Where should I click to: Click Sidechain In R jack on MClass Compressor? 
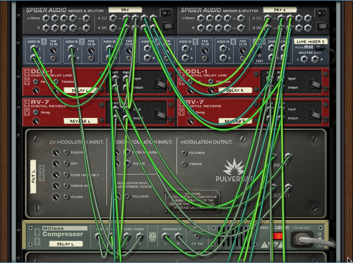click(x=178, y=236)
